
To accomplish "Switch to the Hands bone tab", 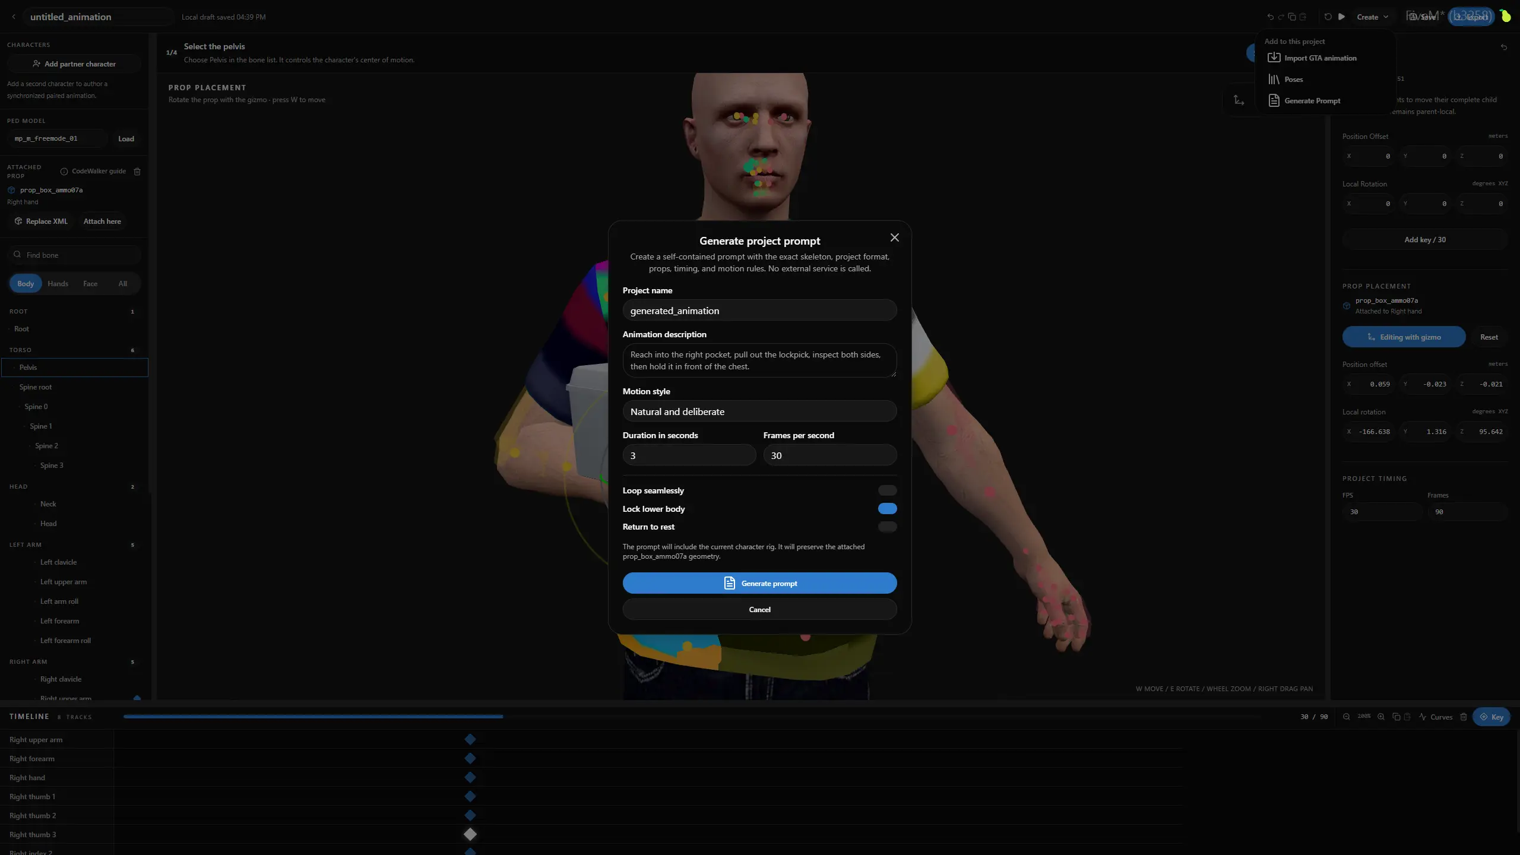I will [58, 283].
